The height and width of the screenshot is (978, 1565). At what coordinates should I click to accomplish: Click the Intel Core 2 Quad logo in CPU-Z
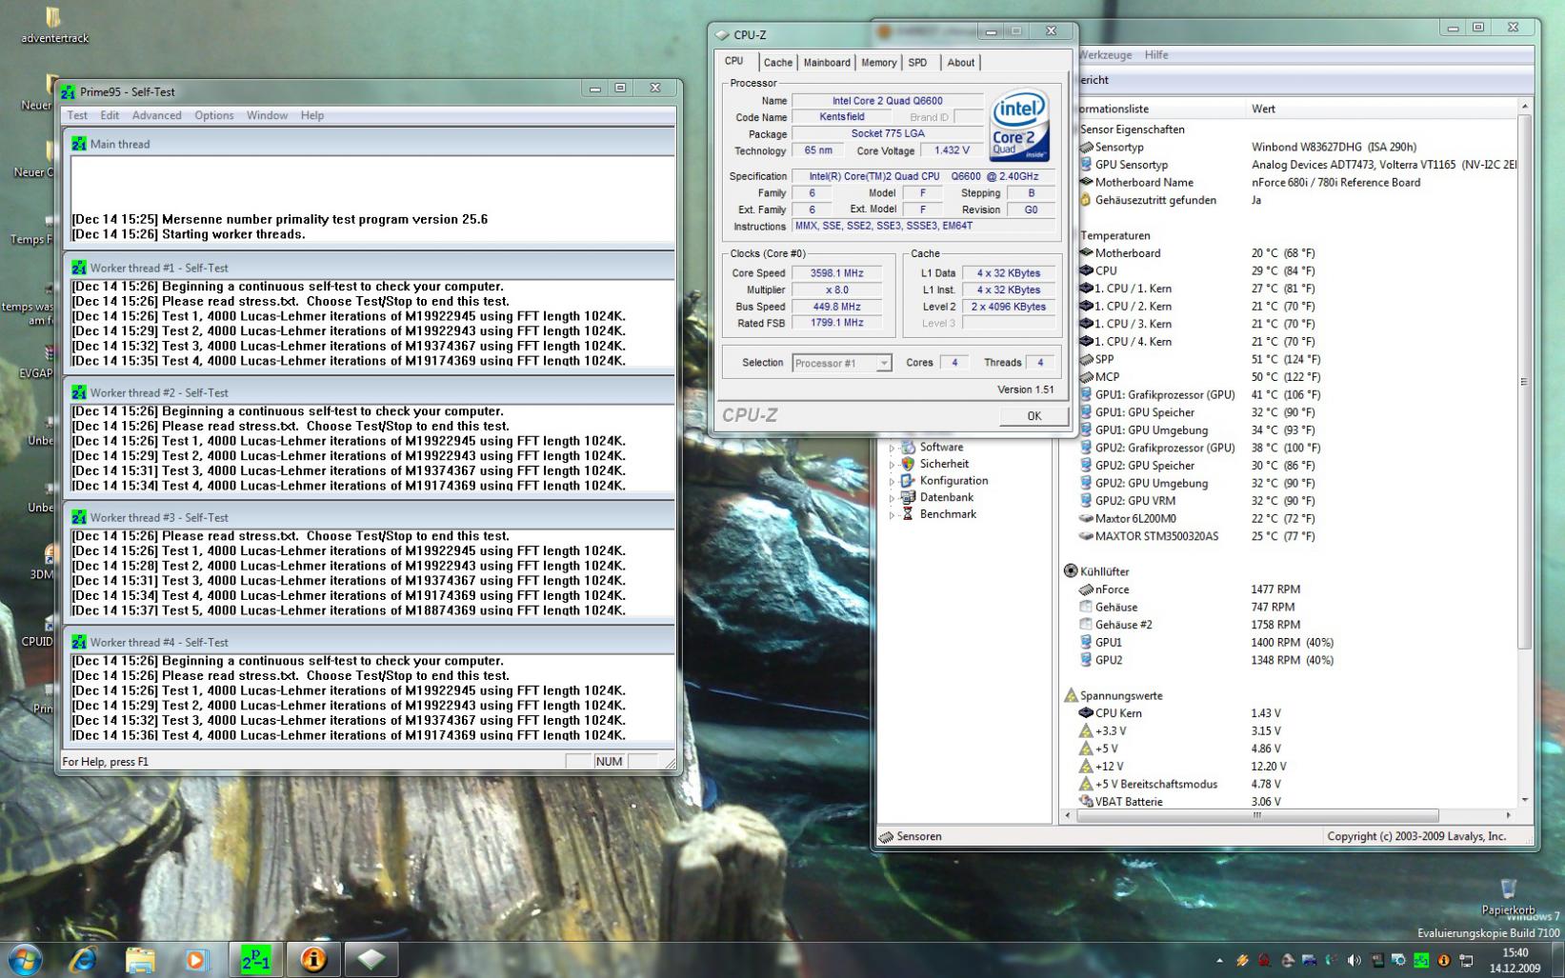(1018, 126)
